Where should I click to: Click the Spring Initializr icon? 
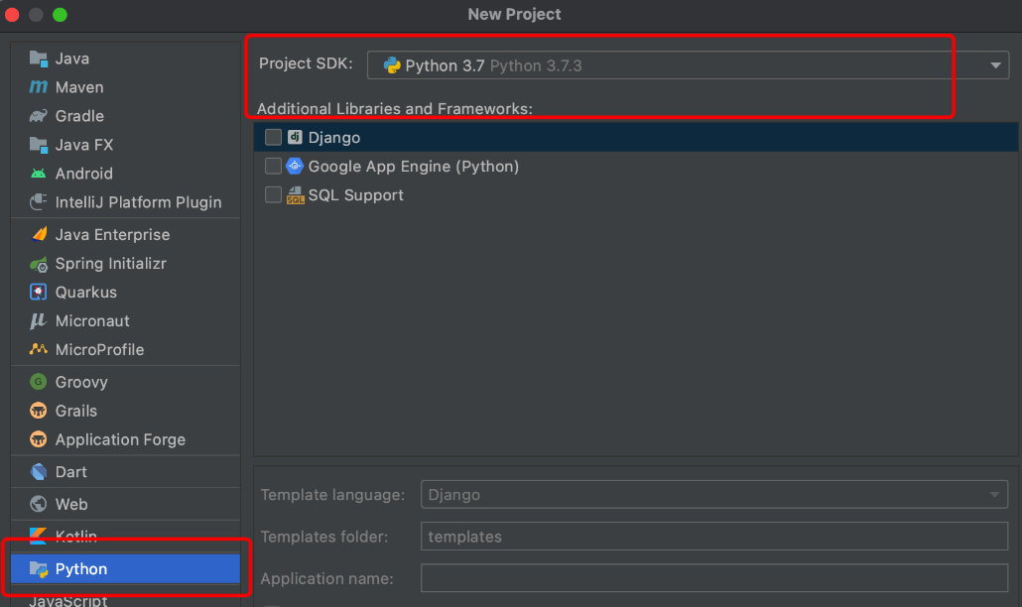[x=39, y=264]
